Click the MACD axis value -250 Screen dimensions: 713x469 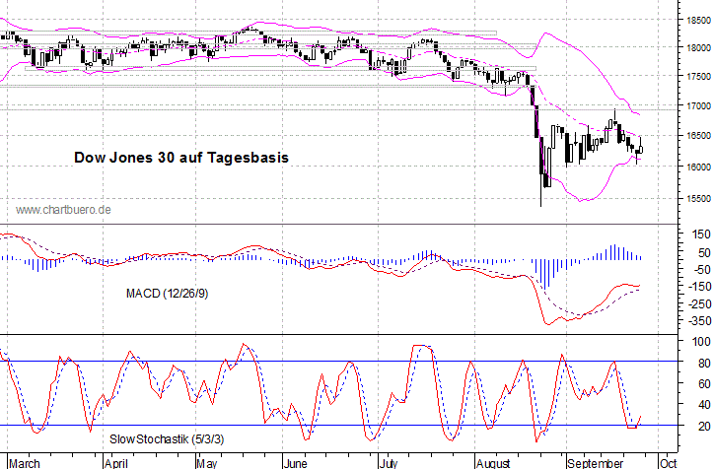tap(699, 304)
